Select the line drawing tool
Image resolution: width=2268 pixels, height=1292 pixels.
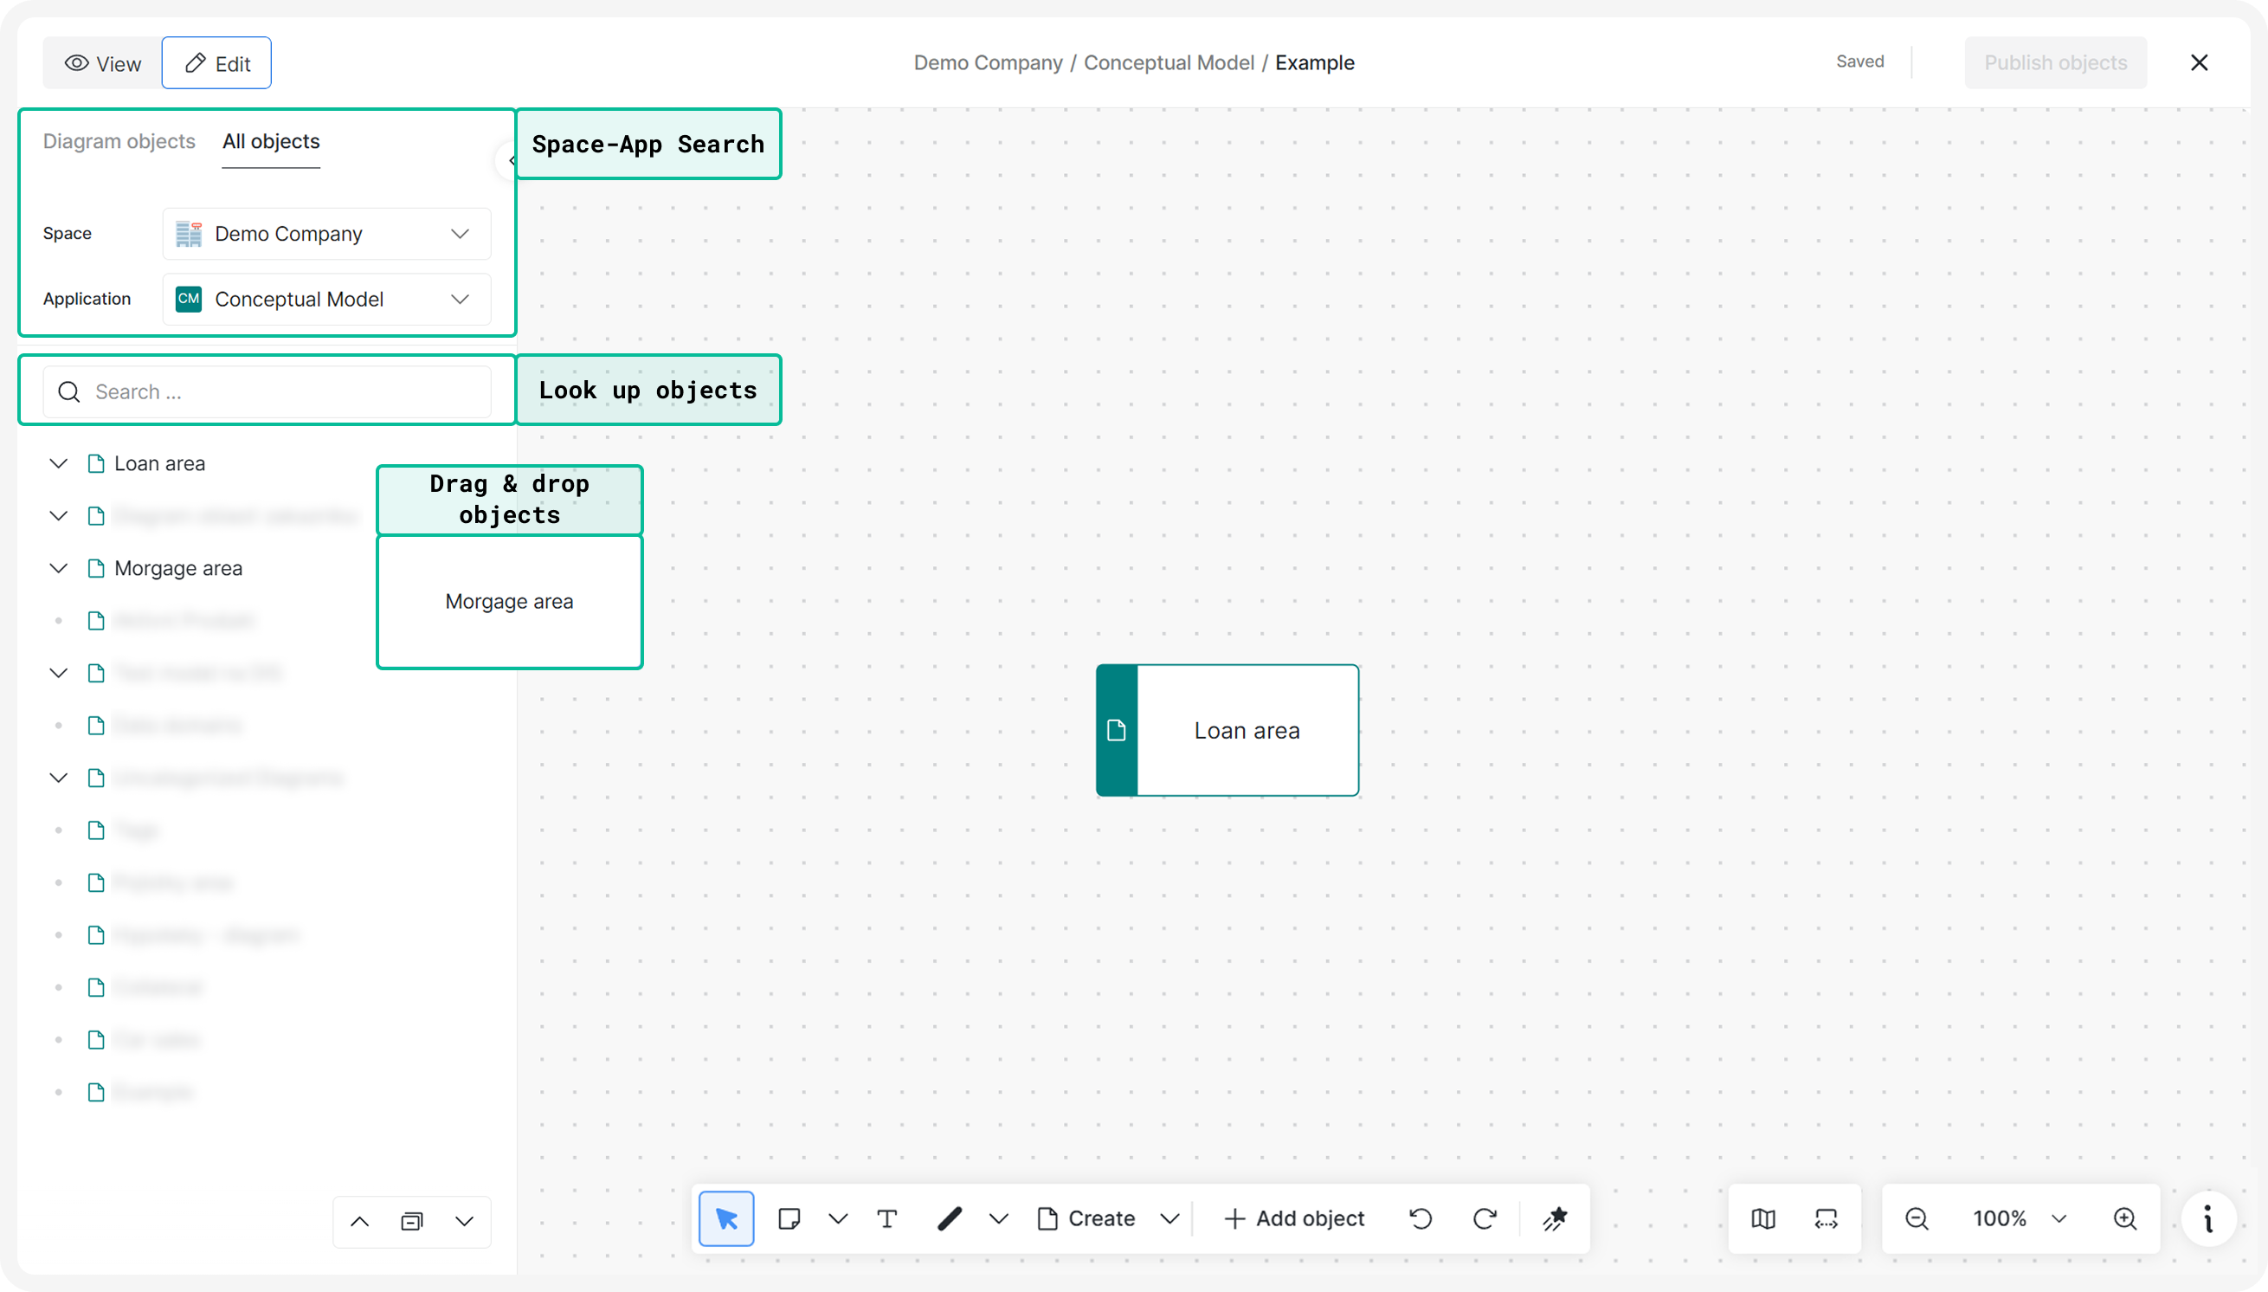[949, 1218]
